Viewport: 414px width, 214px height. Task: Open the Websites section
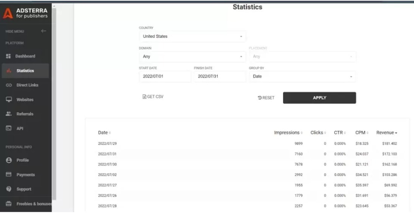[x=25, y=100]
